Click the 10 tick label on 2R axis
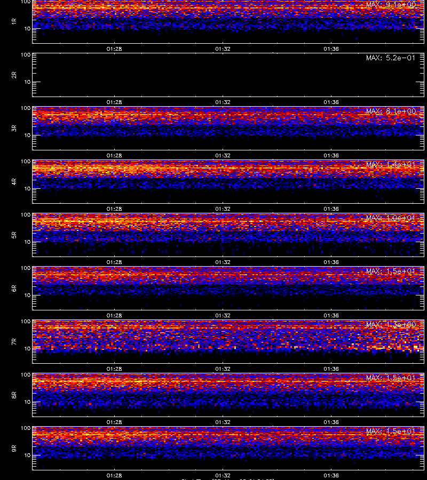This screenshot has height=480, width=427. (x=27, y=82)
